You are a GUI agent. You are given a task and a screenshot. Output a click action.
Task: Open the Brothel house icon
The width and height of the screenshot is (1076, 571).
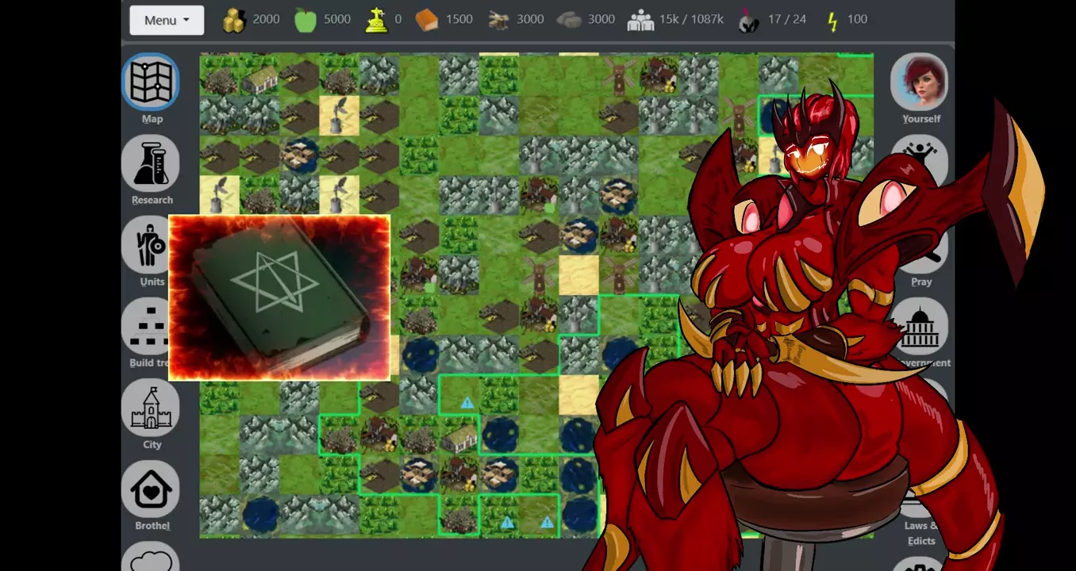point(151,489)
